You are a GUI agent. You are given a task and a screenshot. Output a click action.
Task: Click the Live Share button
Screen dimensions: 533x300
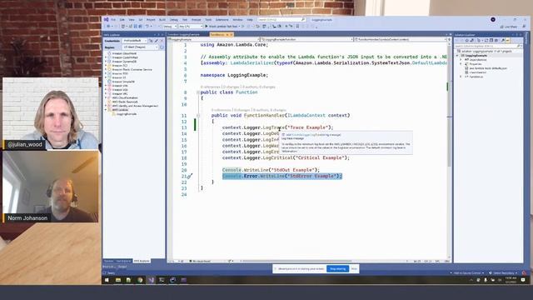(x=509, y=27)
